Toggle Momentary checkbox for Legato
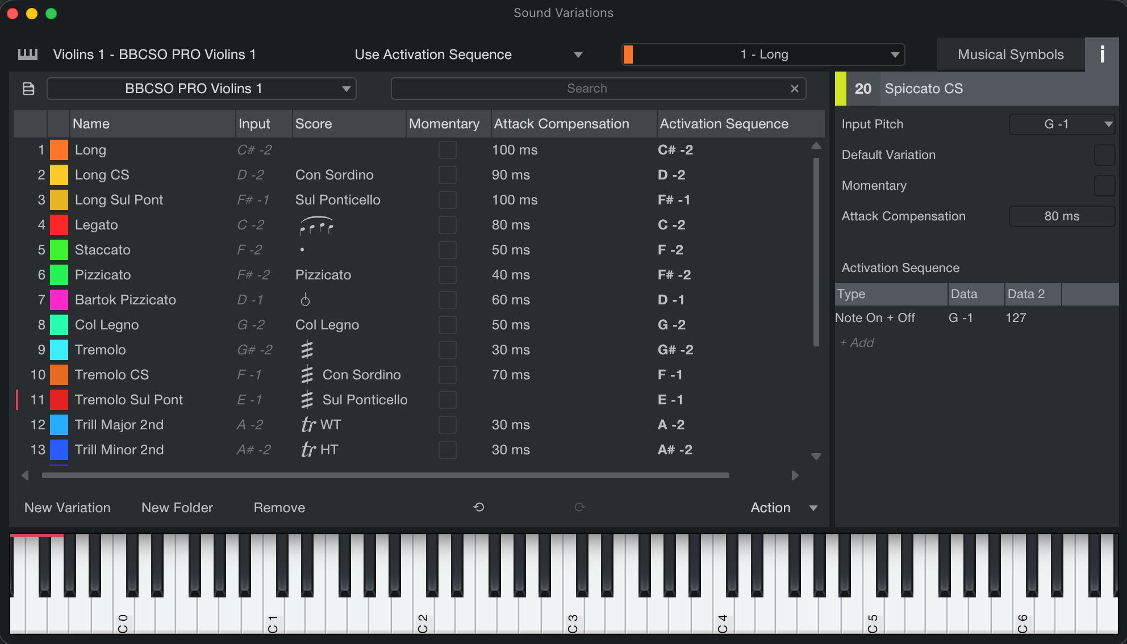 448,225
